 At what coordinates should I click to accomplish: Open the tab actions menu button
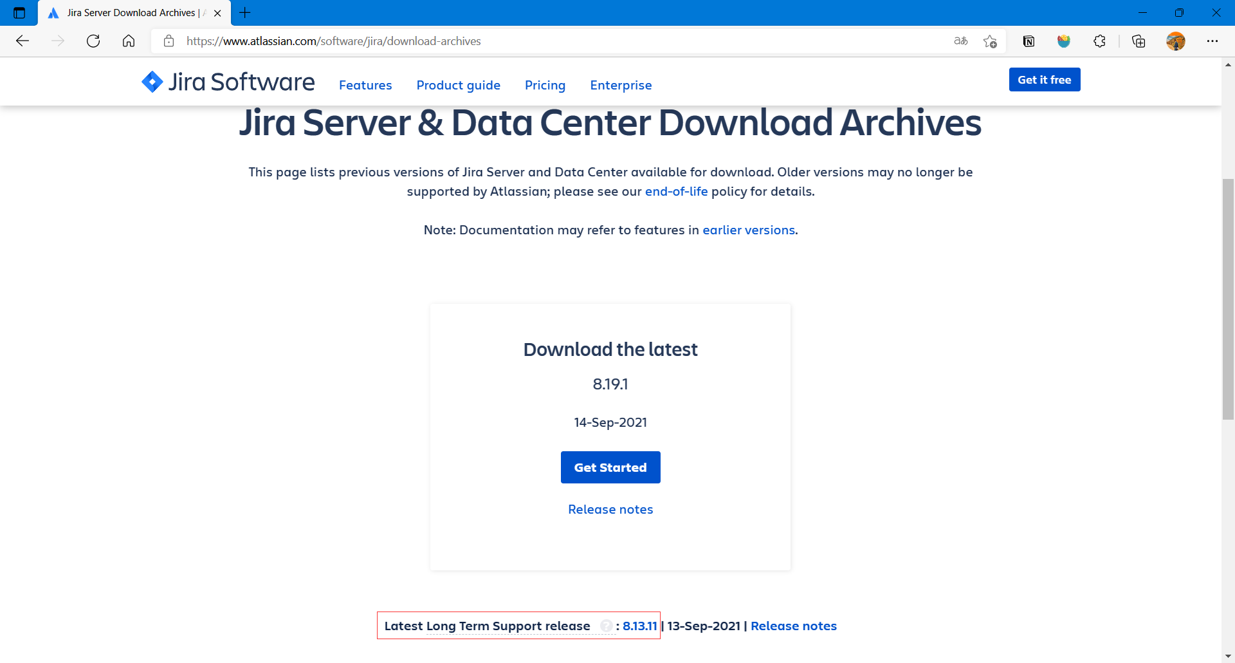tap(19, 13)
